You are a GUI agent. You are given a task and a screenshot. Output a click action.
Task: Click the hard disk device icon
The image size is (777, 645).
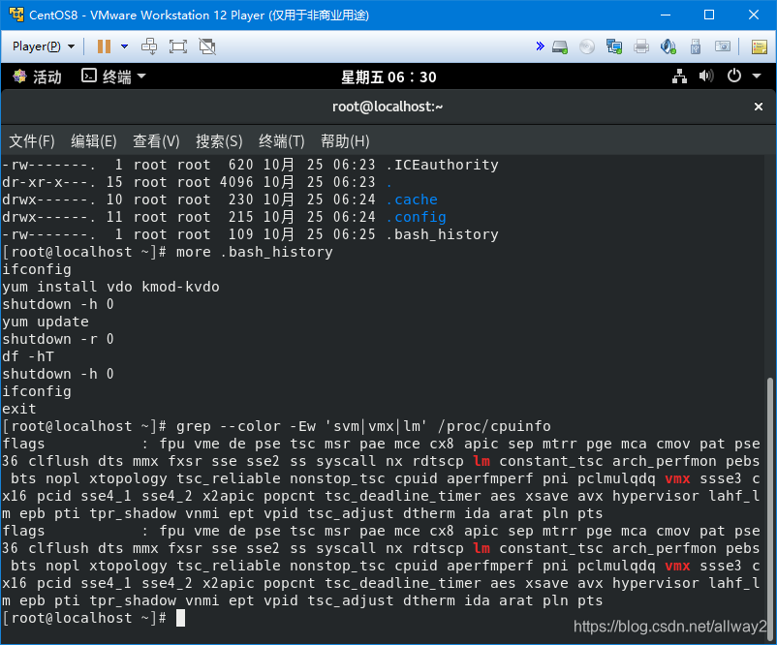tap(560, 47)
